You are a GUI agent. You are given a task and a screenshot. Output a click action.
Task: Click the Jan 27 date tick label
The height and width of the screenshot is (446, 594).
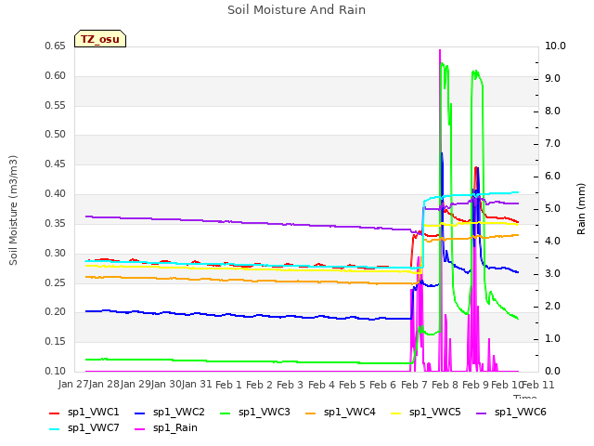[x=73, y=384]
